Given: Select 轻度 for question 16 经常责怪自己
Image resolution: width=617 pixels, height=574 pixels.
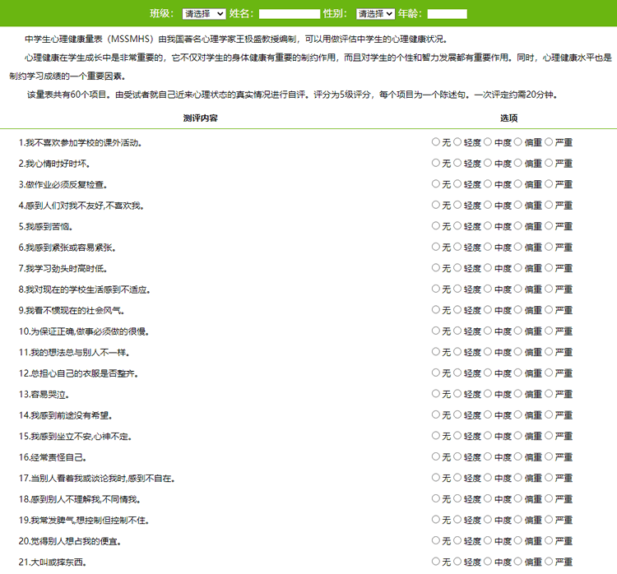Looking at the screenshot, I should (457, 456).
